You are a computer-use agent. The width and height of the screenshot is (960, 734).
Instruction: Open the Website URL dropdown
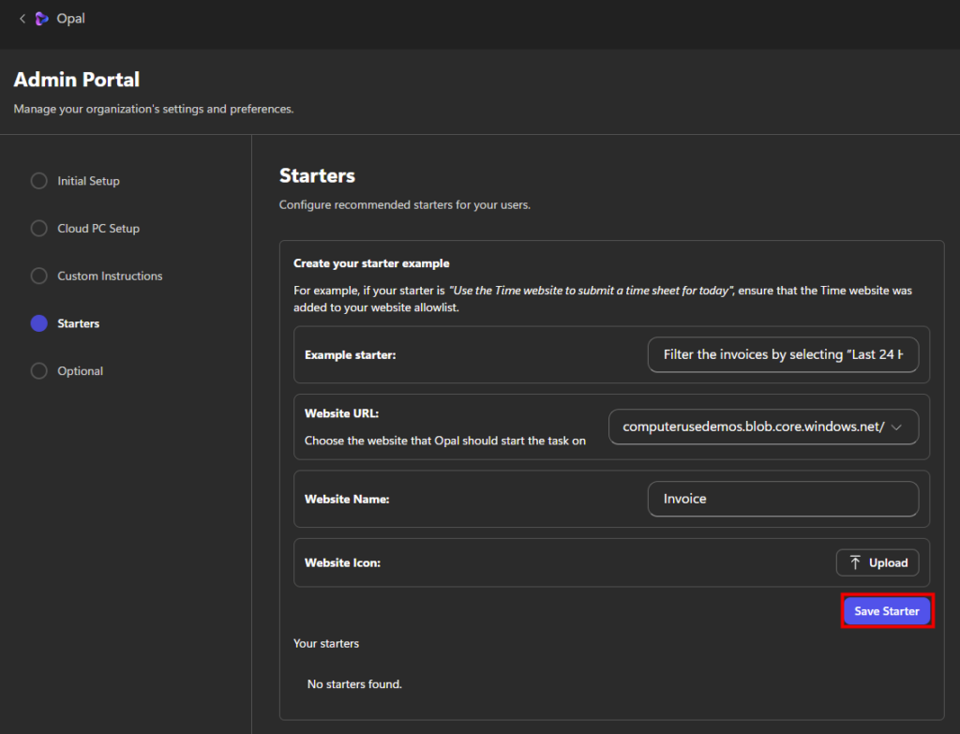(x=753, y=427)
